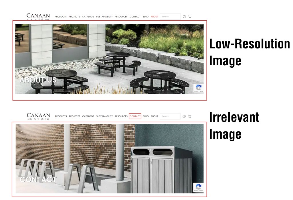
Task: Click the reCAPTCHA badge on the Contact banner
Action: click(198, 187)
